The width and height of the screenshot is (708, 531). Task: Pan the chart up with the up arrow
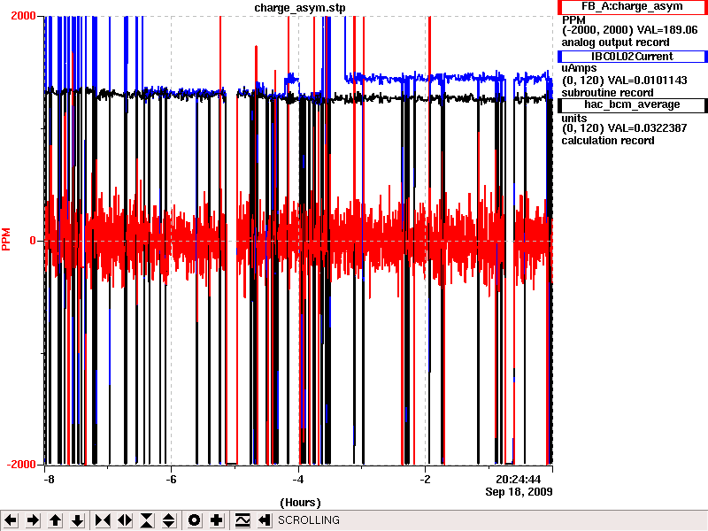56,520
